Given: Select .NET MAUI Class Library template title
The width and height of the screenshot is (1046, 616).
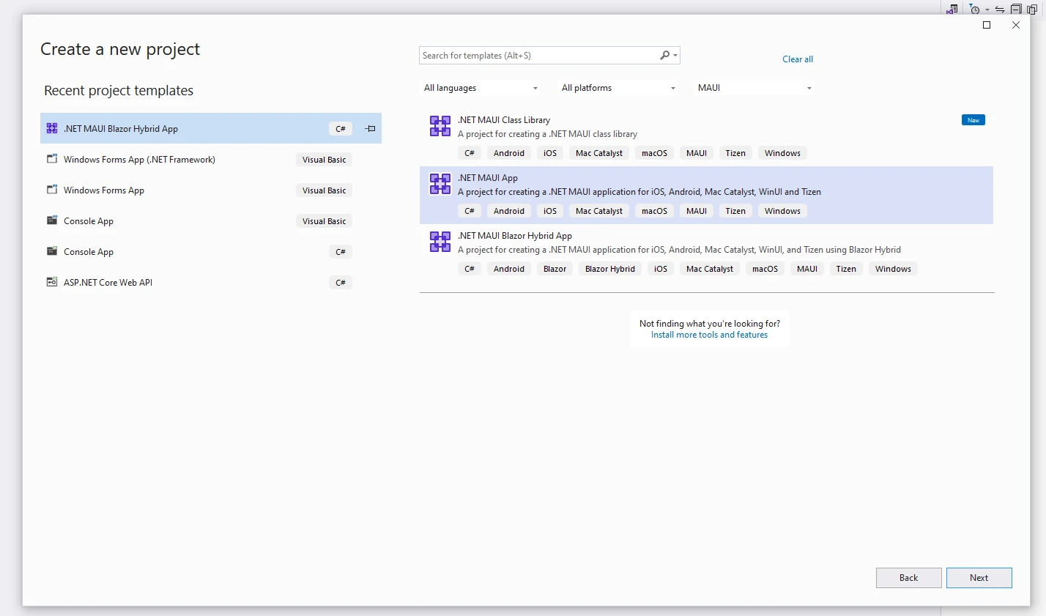Looking at the screenshot, I should tap(504, 120).
